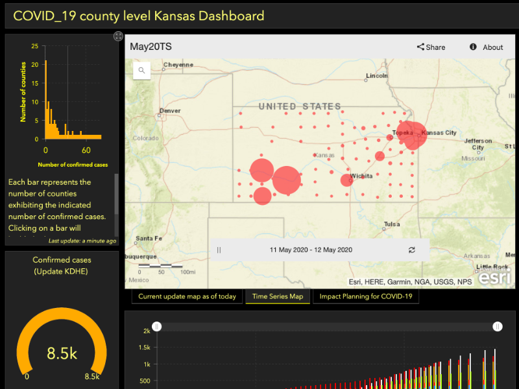Click the Lincoln city label on map
This screenshot has width=519, height=389.
click(x=377, y=76)
